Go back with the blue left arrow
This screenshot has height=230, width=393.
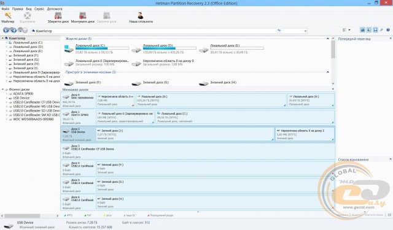pos(6,30)
